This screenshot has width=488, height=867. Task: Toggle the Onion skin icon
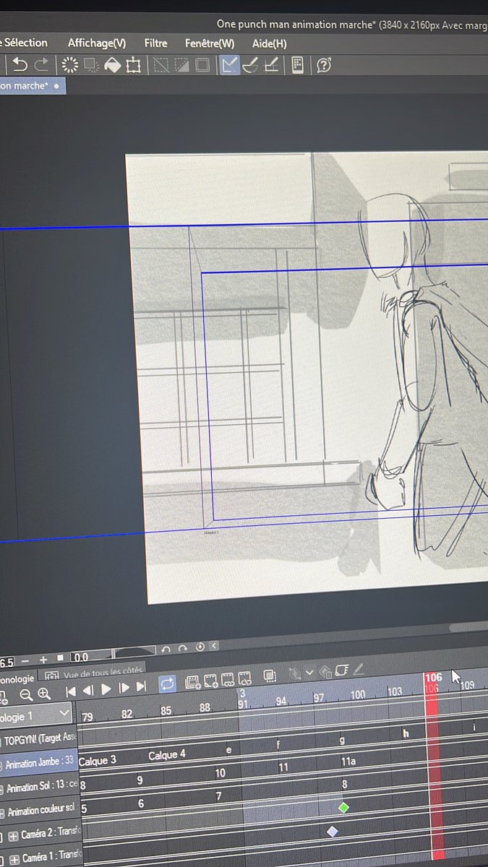point(270,676)
